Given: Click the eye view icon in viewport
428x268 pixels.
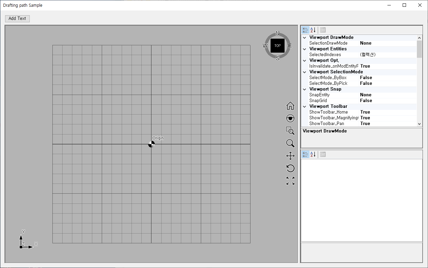Looking at the screenshot, I should click(290, 118).
